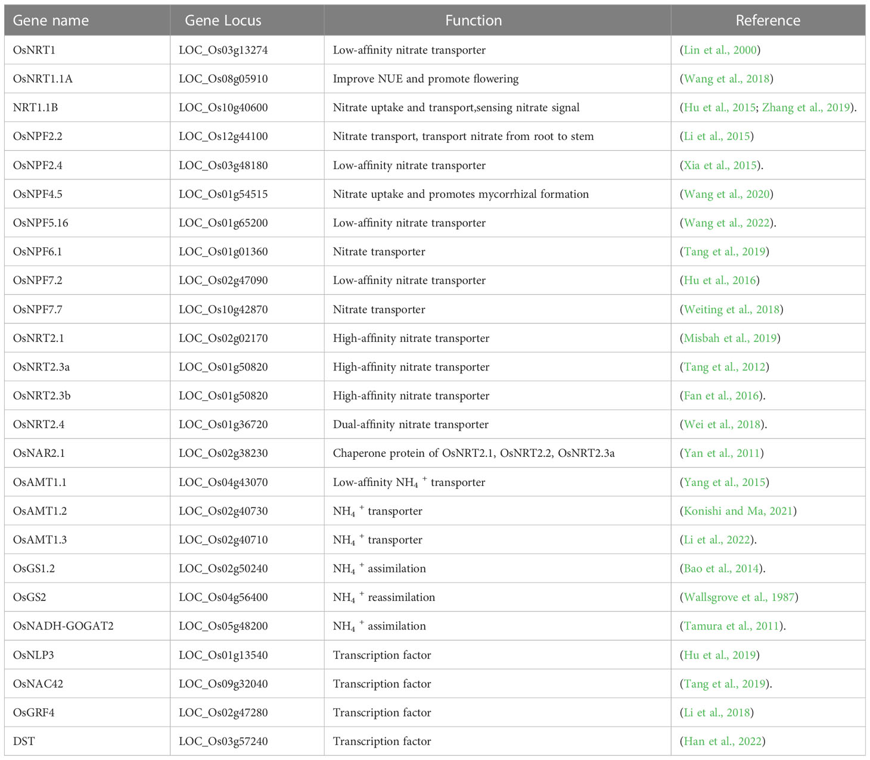Select locus LOC_Os01g36720

pos(223,425)
